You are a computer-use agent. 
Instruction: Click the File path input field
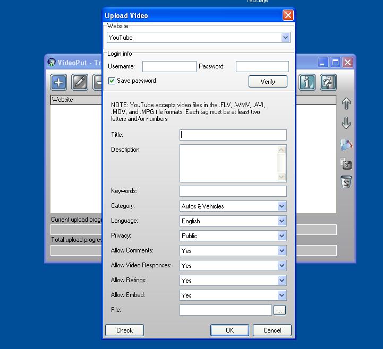coord(226,310)
